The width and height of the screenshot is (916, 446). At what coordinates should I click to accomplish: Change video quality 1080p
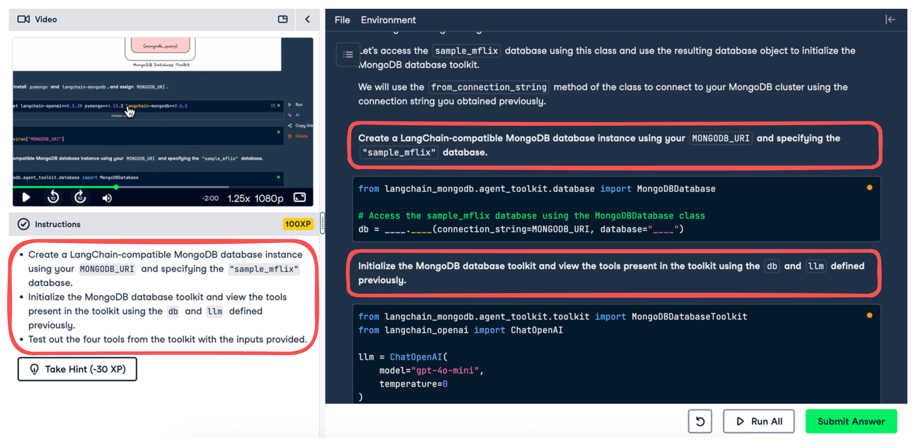(269, 198)
